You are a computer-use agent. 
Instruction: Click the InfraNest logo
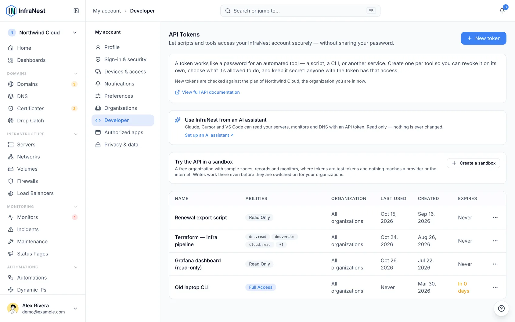[x=26, y=11]
